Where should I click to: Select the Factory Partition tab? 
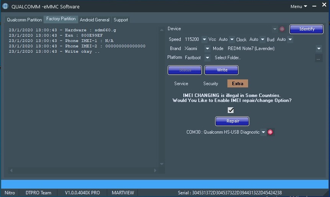tap(61, 19)
